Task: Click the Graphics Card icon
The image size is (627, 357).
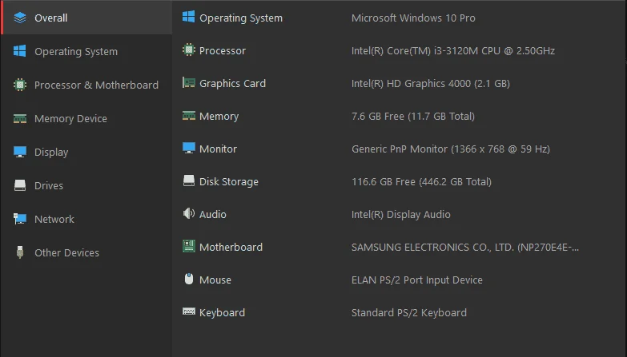Action: click(189, 82)
